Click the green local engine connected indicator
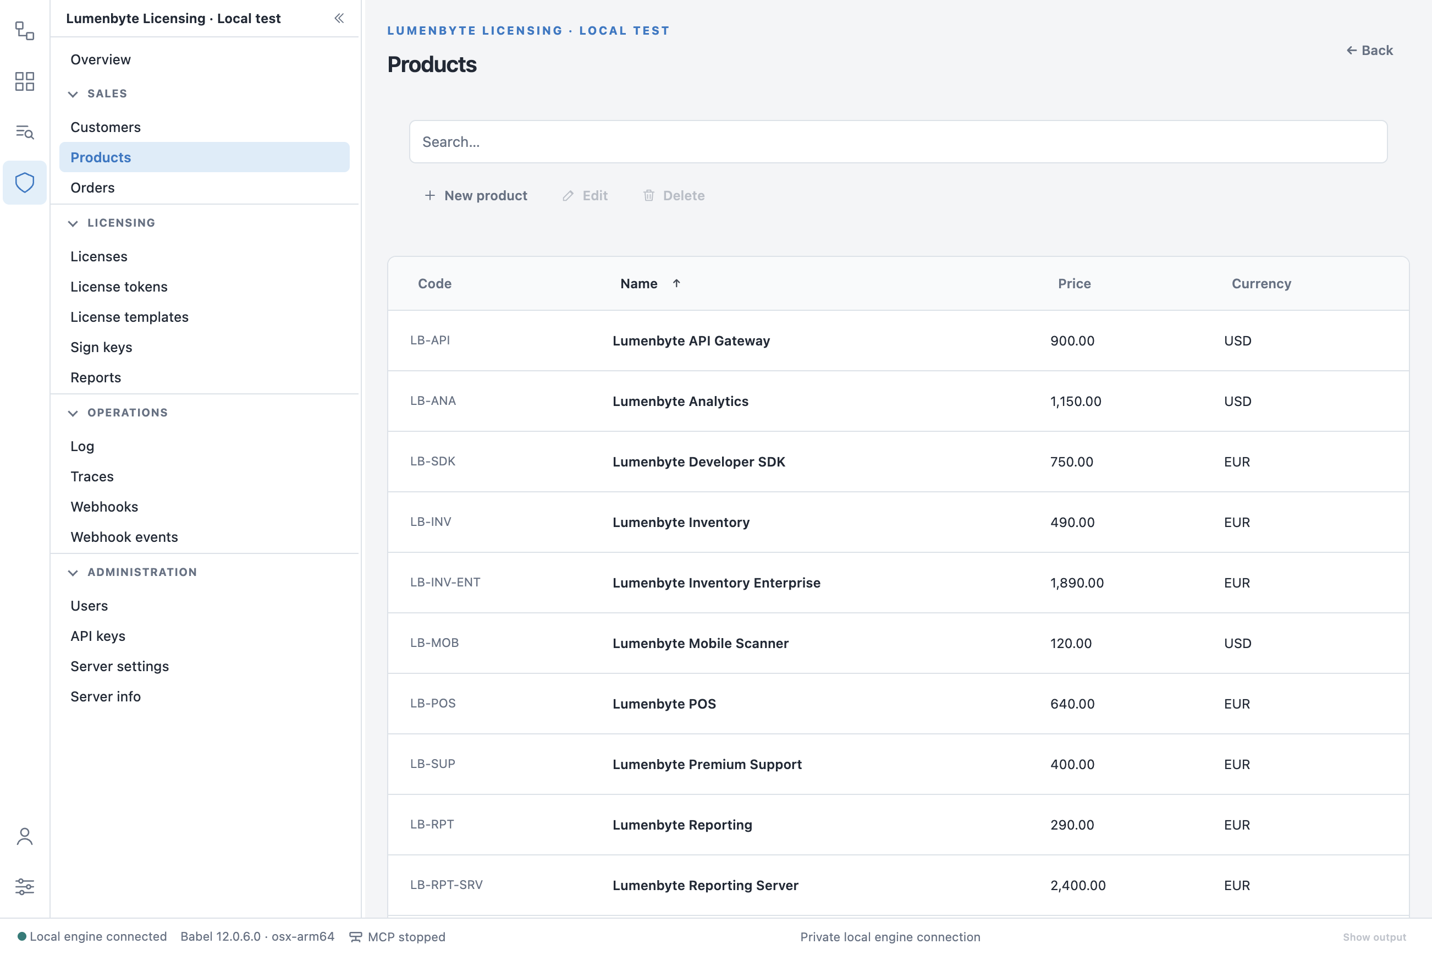The width and height of the screenshot is (1432, 955). 22,936
